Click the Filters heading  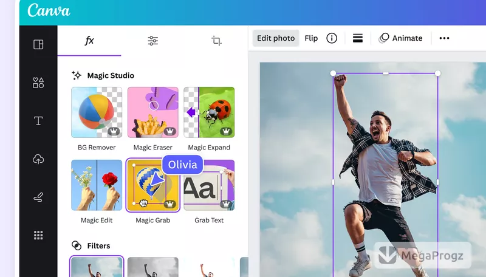pyautogui.click(x=98, y=245)
